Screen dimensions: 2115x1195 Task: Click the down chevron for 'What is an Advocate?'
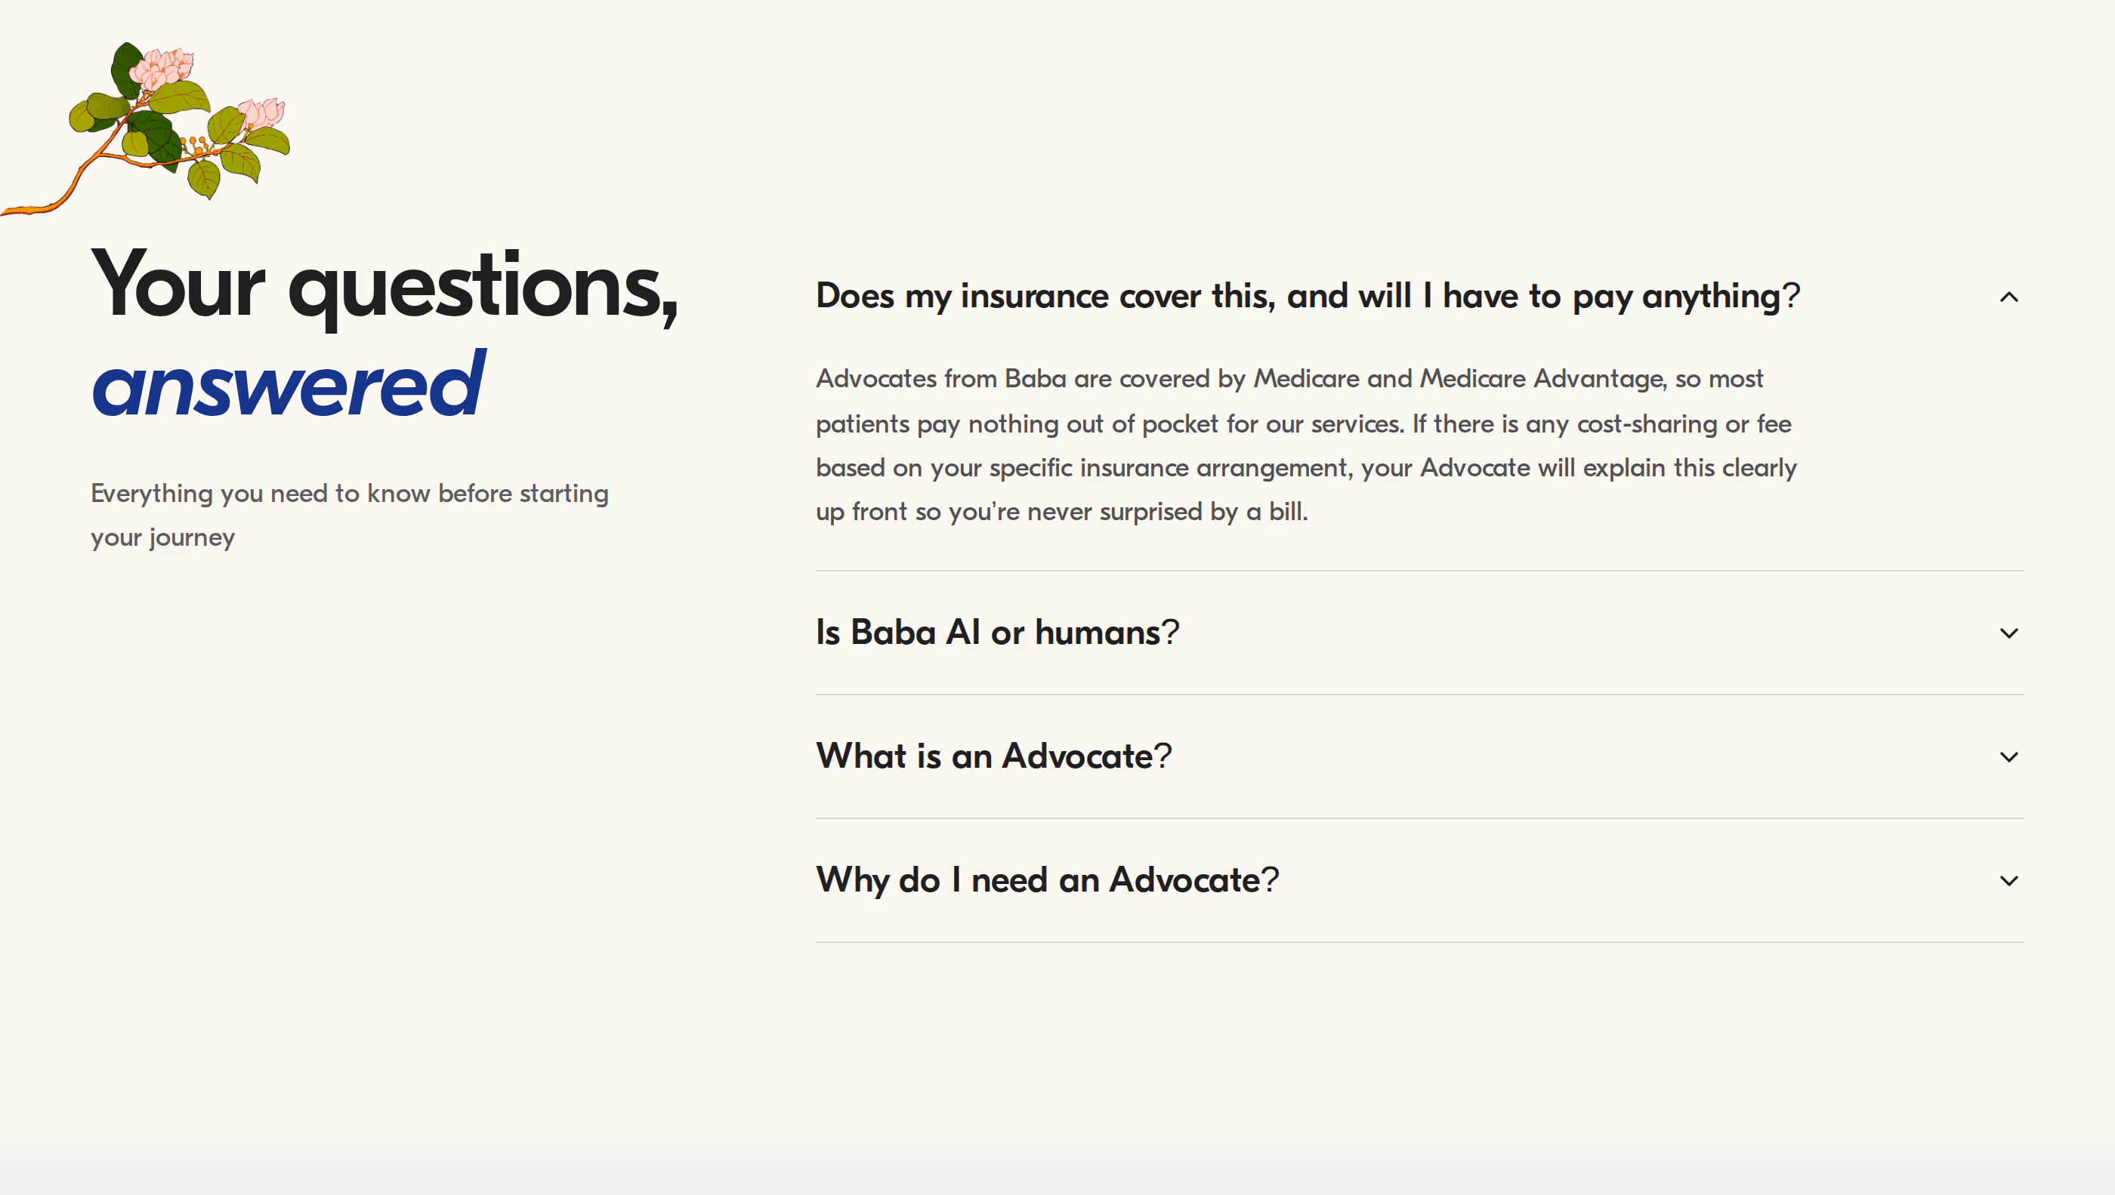tap(2008, 756)
